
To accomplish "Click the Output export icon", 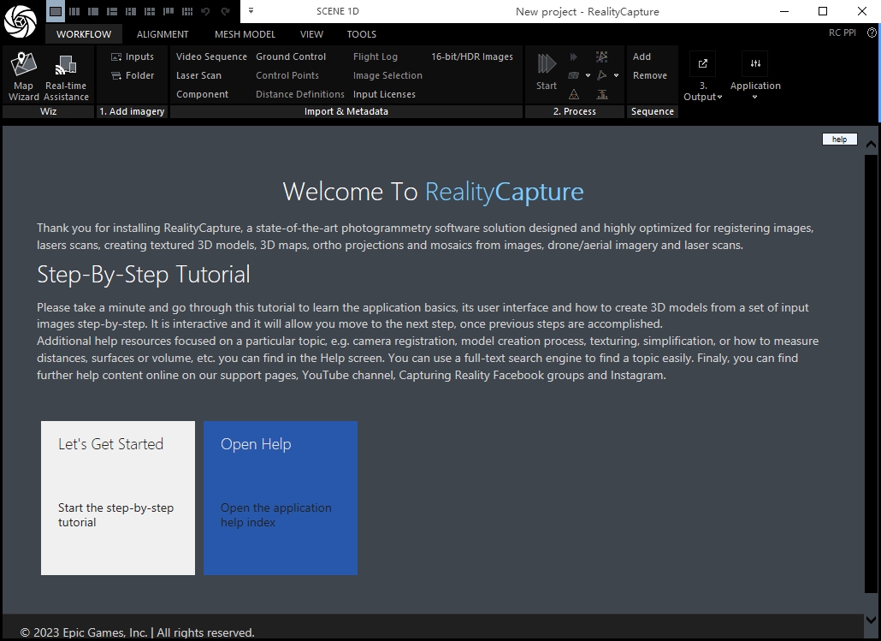I will [x=702, y=64].
